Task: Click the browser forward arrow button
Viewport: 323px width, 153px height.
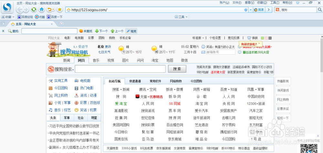Action: click(x=26, y=9)
